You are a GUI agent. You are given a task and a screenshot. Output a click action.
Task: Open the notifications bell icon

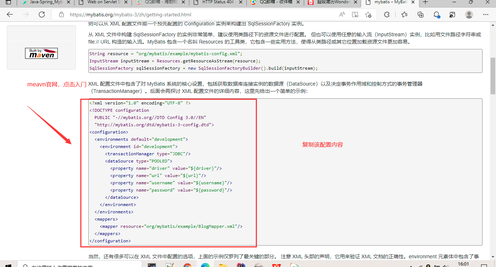coord(437,15)
